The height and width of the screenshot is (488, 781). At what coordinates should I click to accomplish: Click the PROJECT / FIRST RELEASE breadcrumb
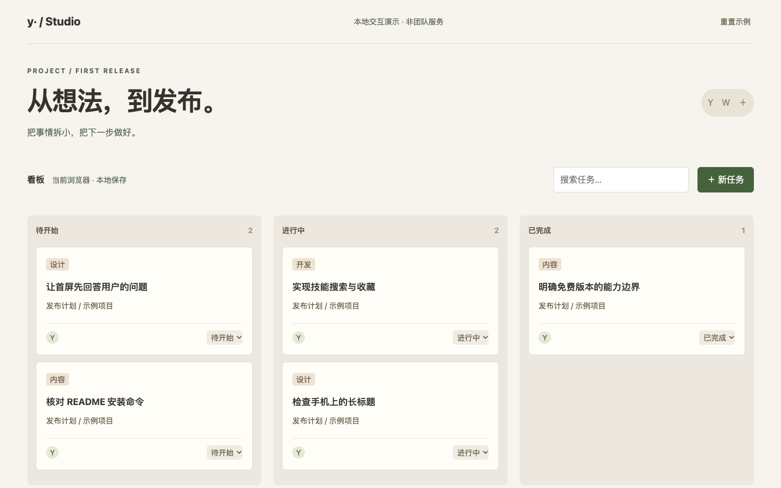(84, 71)
